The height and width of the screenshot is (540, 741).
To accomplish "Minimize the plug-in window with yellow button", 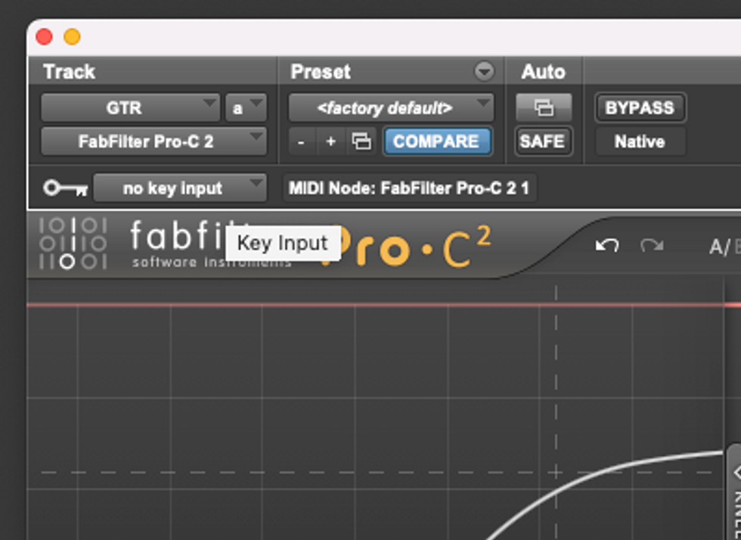I will (x=72, y=37).
